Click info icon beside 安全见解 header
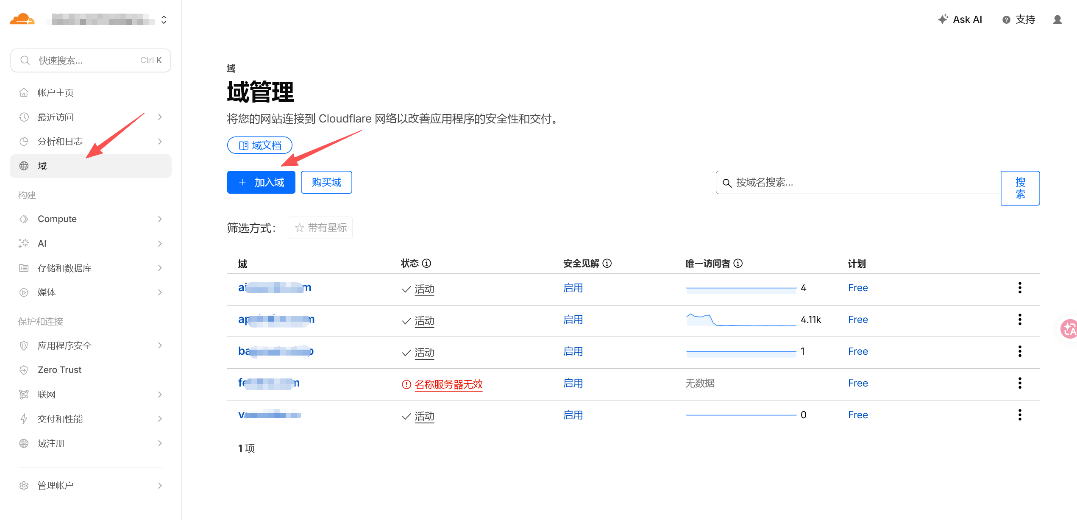 607,264
